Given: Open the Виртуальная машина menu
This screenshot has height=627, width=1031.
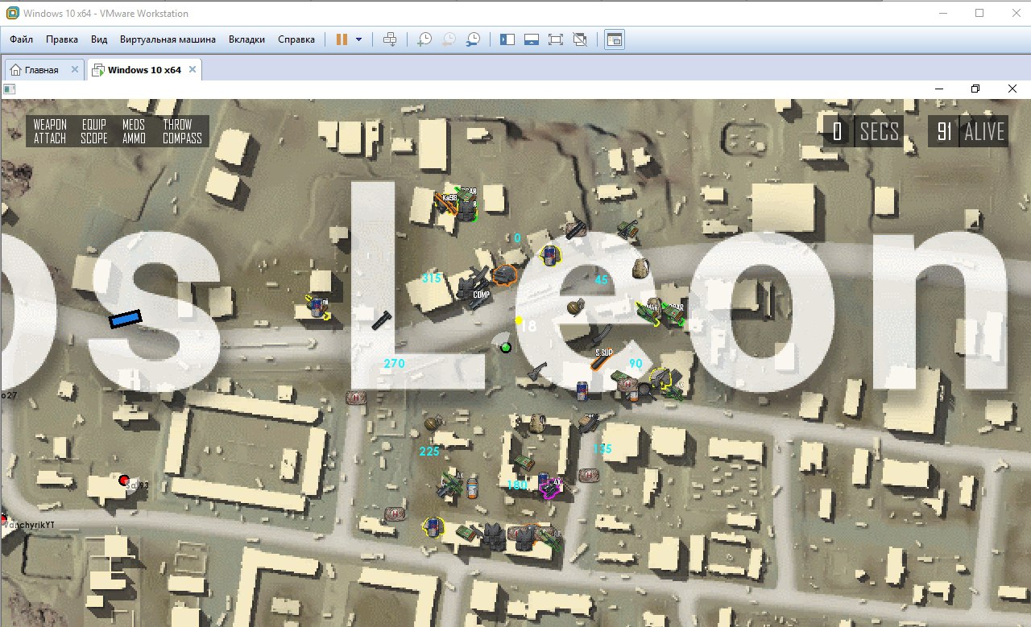Looking at the screenshot, I should [x=168, y=39].
